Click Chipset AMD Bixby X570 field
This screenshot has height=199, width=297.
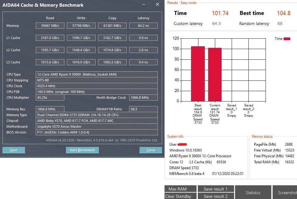96,121
